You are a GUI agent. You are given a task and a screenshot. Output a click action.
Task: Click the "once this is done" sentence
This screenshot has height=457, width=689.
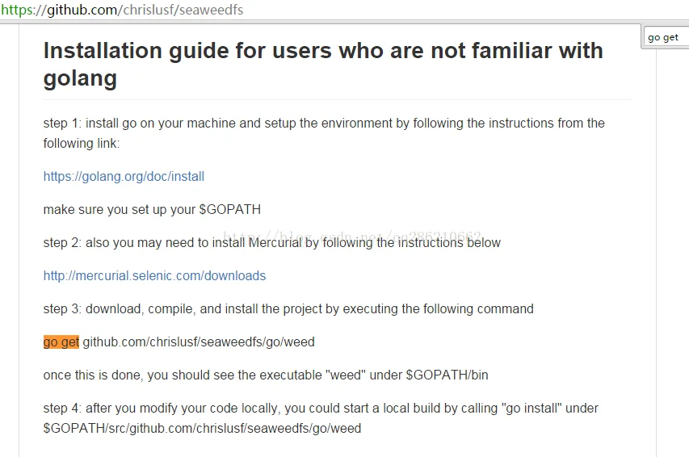tap(266, 375)
